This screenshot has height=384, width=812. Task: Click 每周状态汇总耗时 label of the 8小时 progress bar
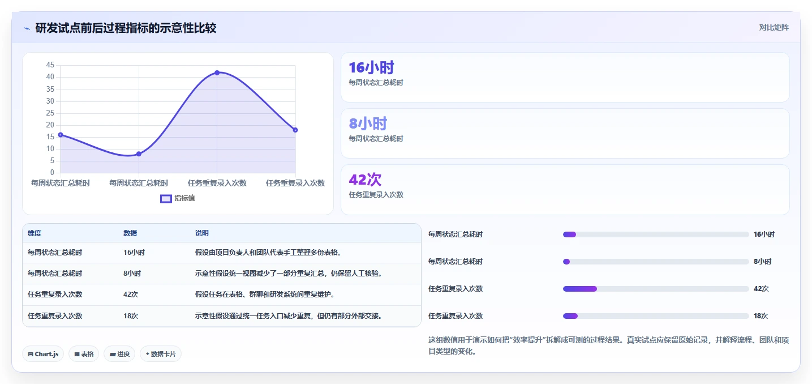pos(456,262)
